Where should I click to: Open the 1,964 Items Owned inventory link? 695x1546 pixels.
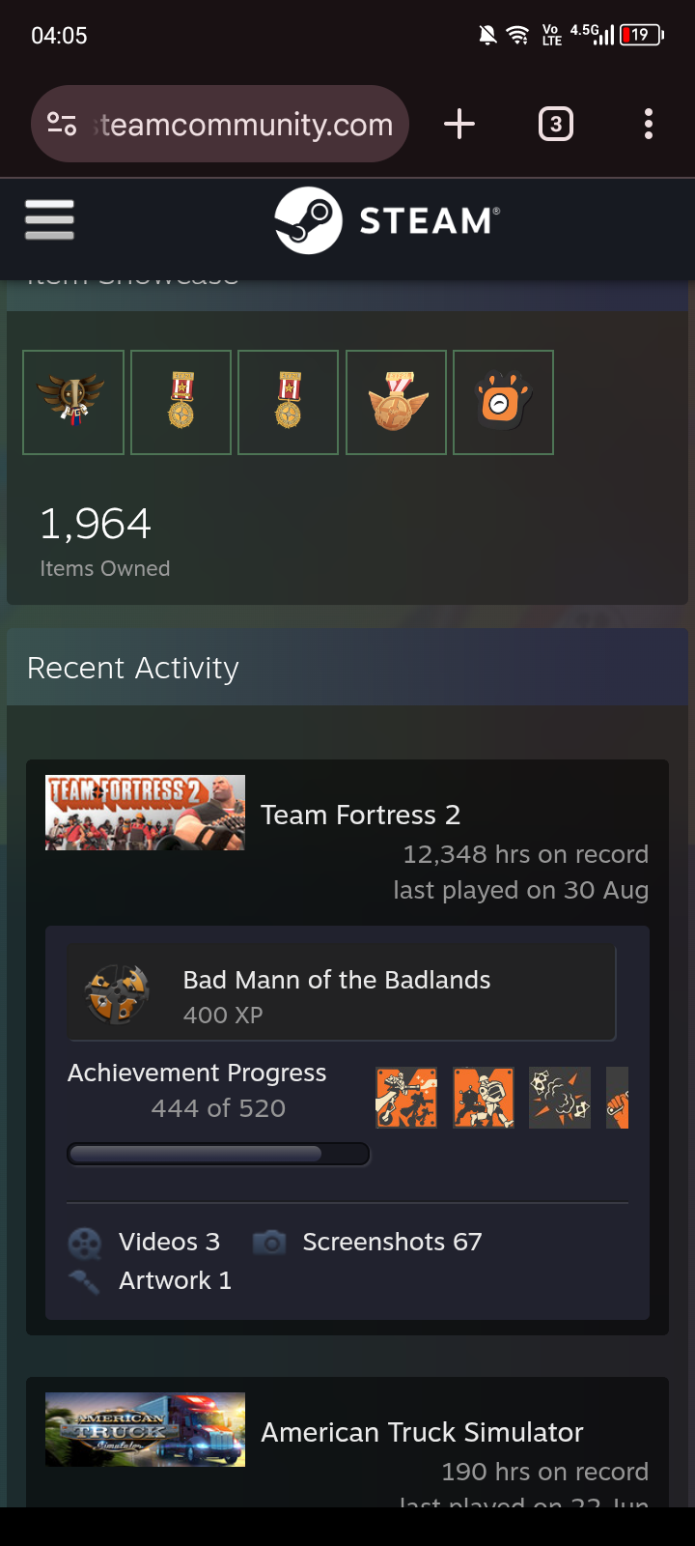pos(104,541)
